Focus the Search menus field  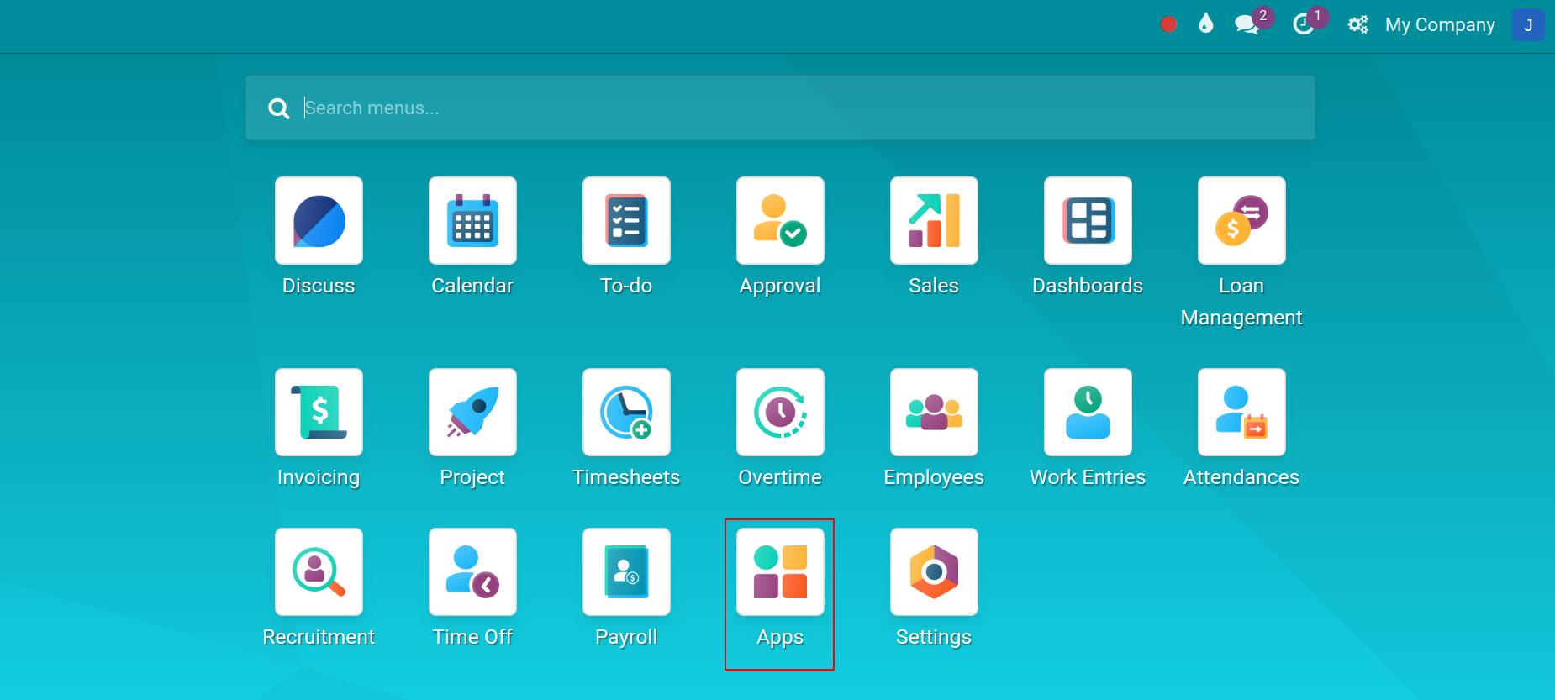780,108
